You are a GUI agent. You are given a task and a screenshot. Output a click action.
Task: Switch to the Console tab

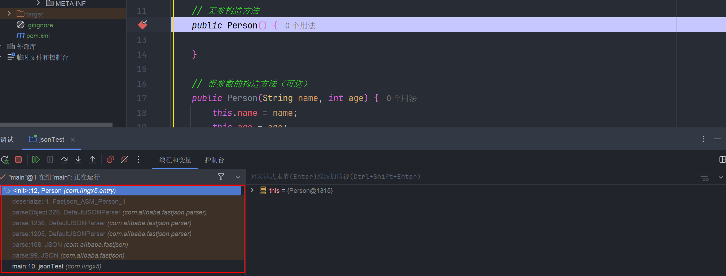215,160
